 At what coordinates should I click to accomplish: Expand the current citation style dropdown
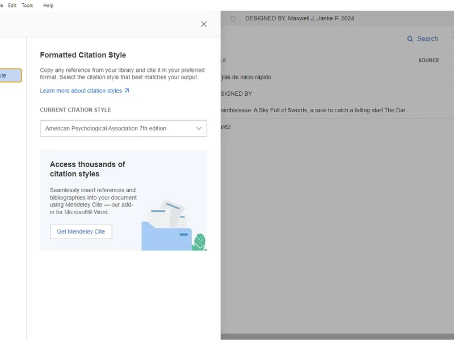coord(123,129)
